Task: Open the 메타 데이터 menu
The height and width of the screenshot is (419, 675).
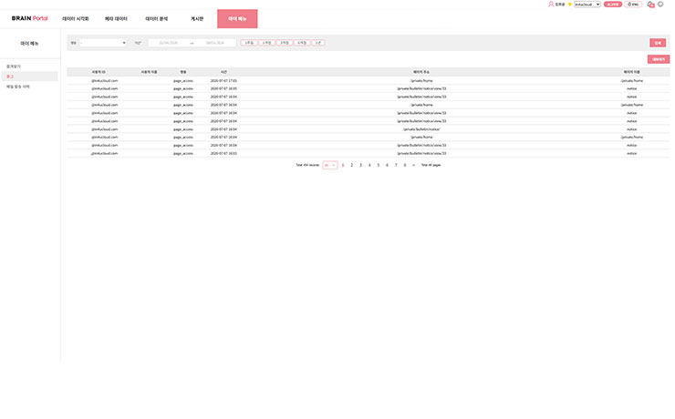Action: [116, 19]
